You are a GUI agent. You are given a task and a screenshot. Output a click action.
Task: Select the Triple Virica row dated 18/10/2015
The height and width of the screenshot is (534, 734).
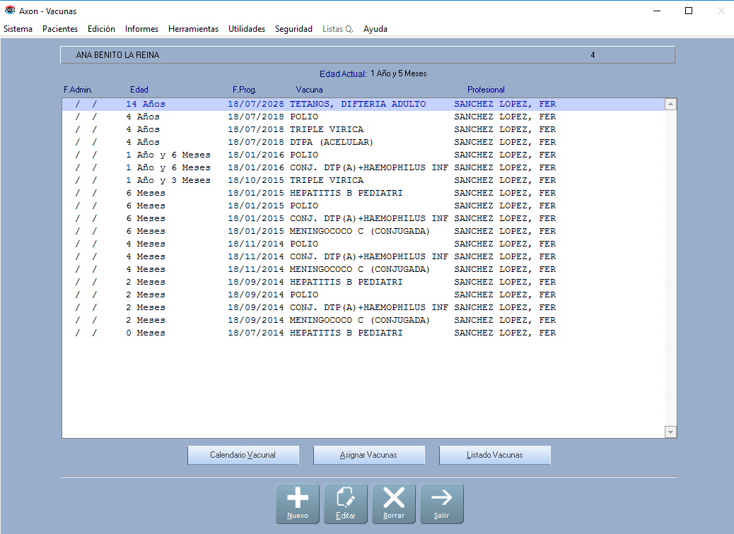pos(326,181)
